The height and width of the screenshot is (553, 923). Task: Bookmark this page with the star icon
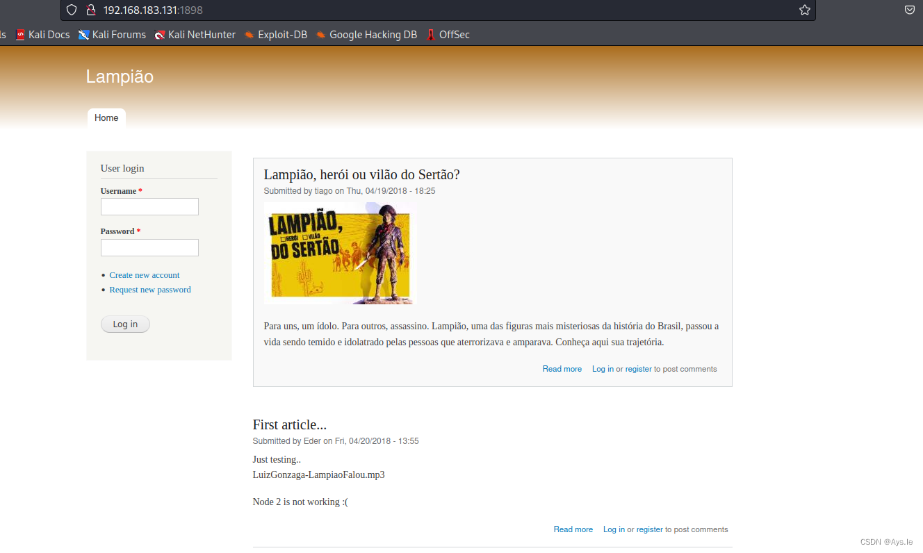click(804, 10)
